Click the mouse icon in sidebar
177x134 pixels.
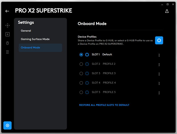pos(7,43)
